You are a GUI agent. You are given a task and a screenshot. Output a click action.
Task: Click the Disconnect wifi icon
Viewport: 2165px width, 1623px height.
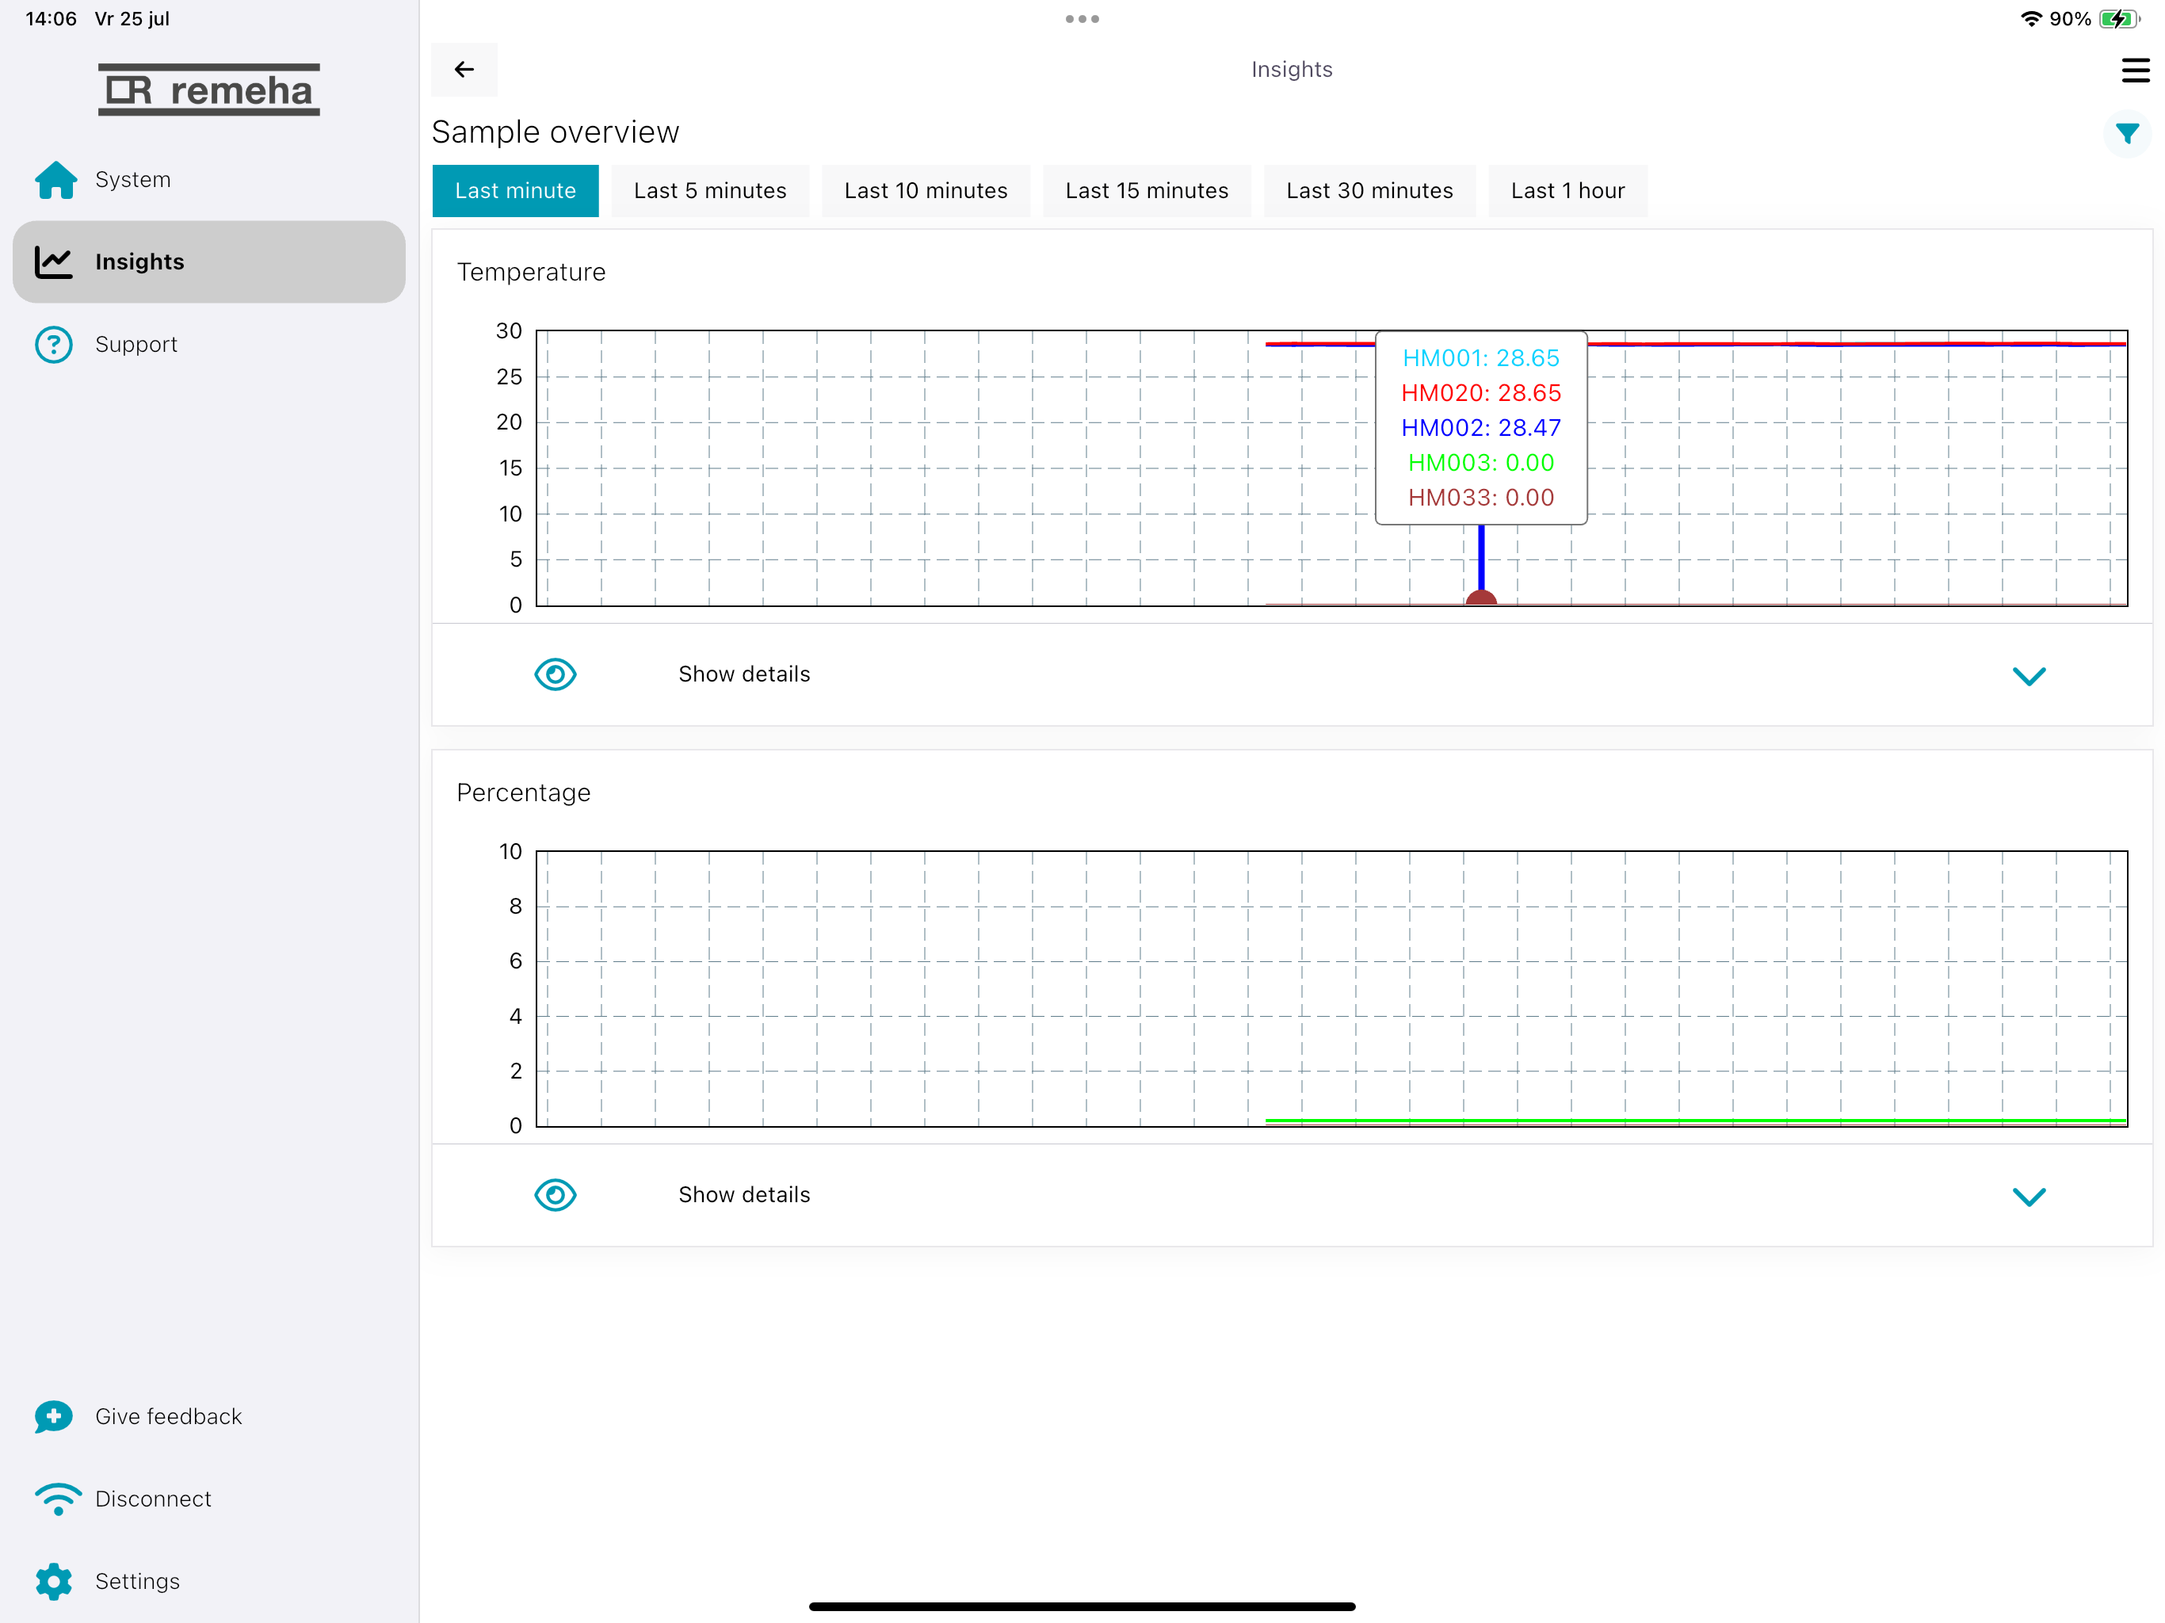pos(58,1499)
